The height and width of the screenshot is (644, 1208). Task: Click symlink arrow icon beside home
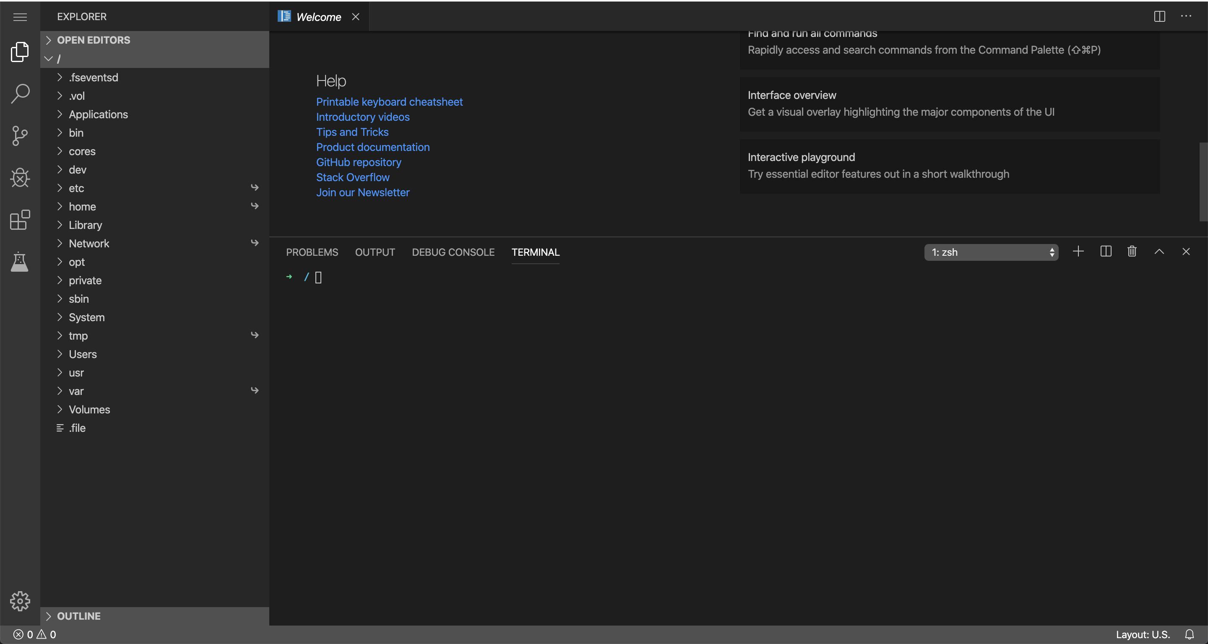tap(255, 206)
